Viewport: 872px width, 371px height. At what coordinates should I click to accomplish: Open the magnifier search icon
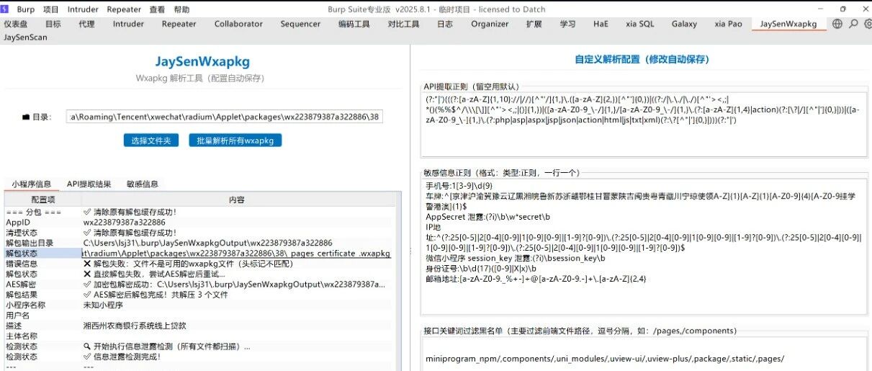[853, 24]
